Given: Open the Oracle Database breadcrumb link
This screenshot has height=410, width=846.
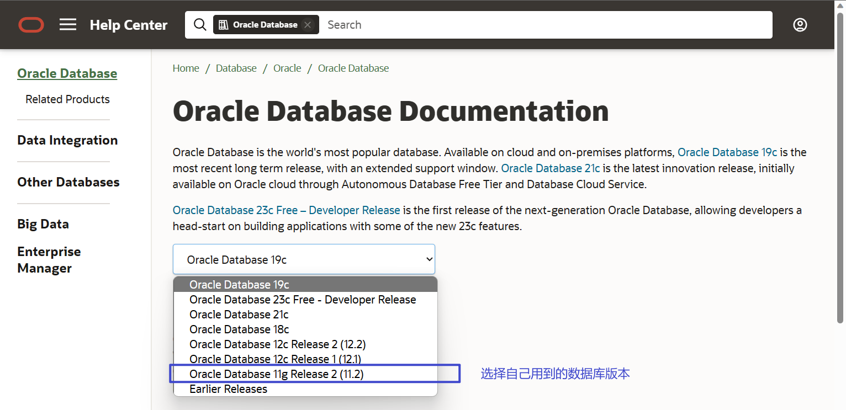Looking at the screenshot, I should pyautogui.click(x=353, y=68).
